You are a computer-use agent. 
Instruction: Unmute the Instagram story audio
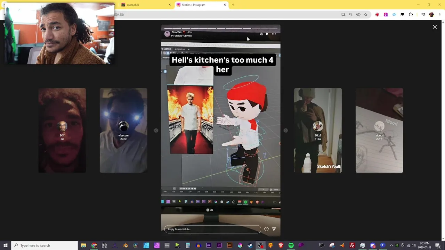click(x=261, y=34)
